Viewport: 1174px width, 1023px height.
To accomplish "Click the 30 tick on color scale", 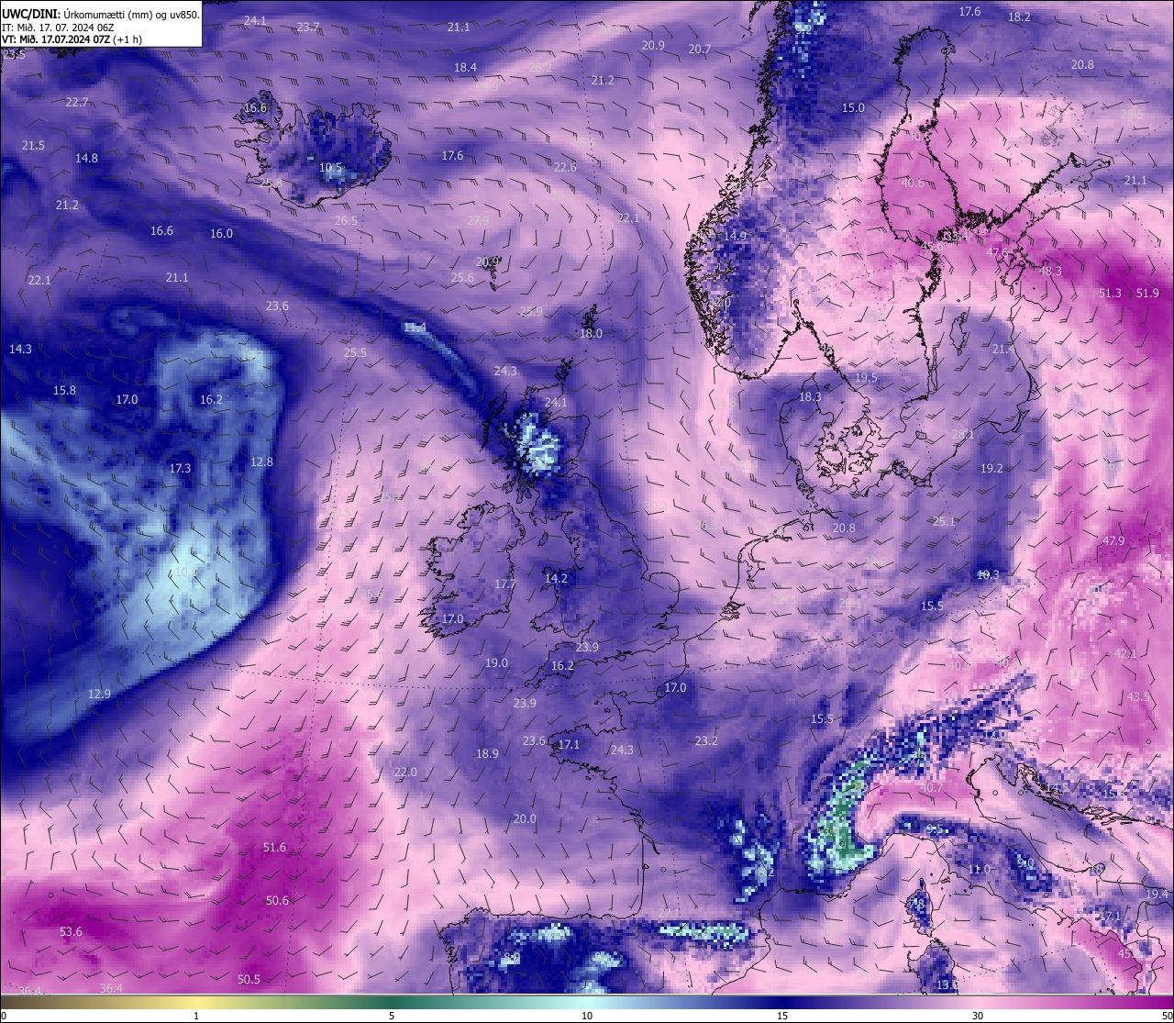I will 978,1016.
